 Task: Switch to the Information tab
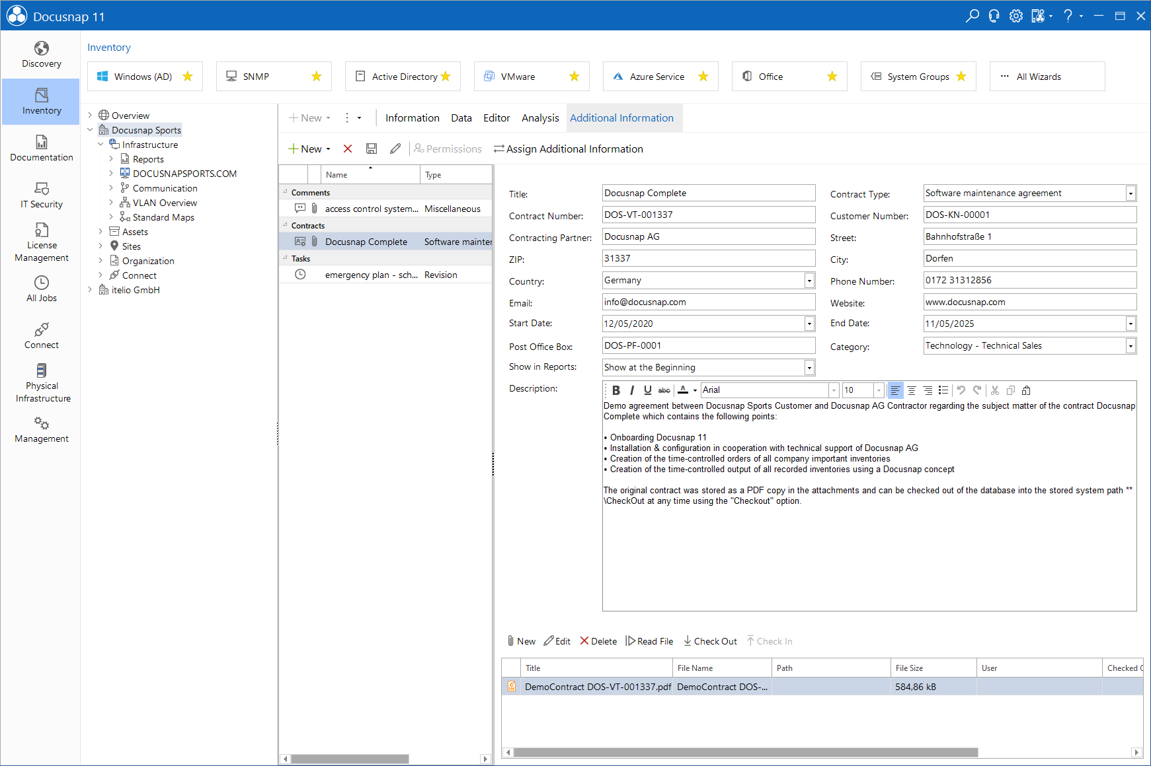point(413,118)
